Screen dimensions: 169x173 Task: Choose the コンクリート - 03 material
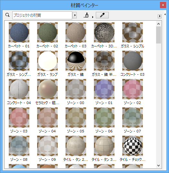click(133, 61)
